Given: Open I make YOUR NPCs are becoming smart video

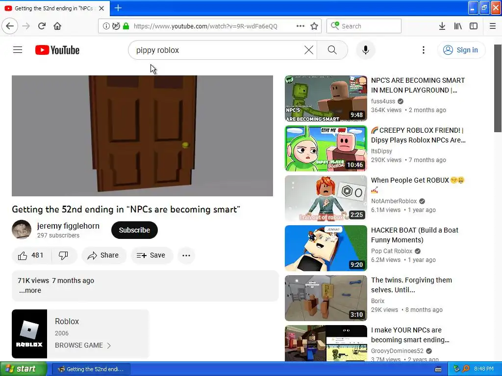Looking at the screenshot, I should click(x=410, y=335).
